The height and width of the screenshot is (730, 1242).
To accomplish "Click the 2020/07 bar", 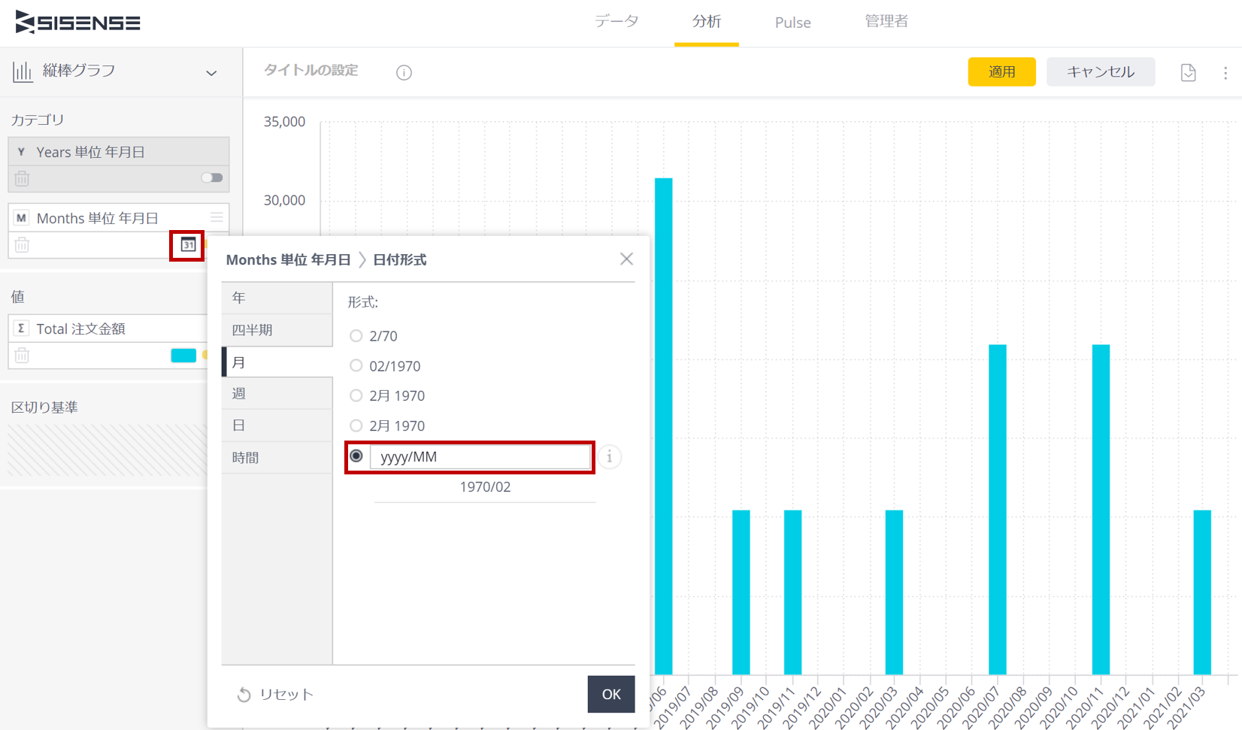I will 997,510.
